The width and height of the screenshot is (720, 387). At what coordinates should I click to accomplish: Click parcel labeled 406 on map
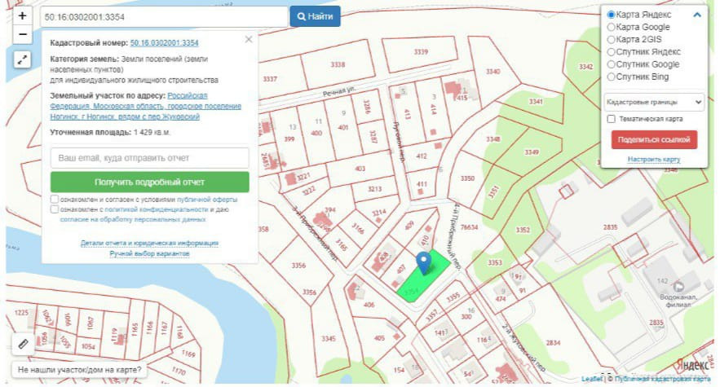(369, 305)
